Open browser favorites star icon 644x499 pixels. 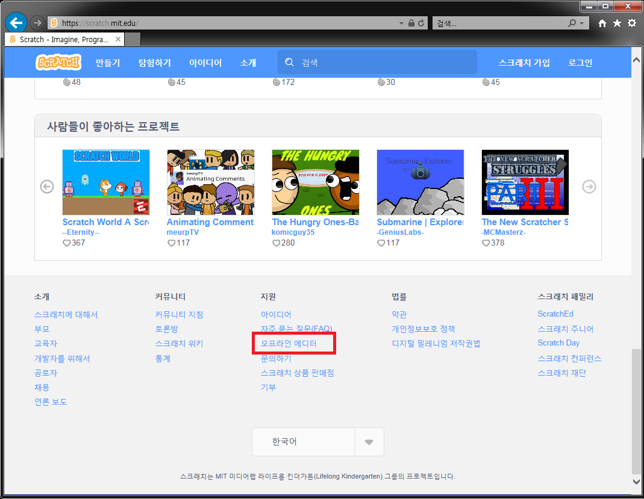tap(617, 23)
